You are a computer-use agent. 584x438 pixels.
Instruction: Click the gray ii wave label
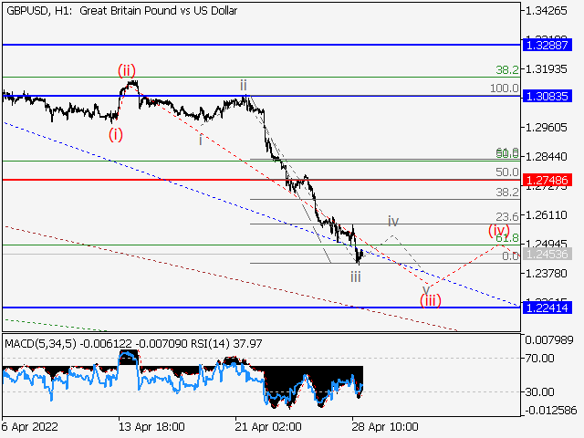coord(244,86)
